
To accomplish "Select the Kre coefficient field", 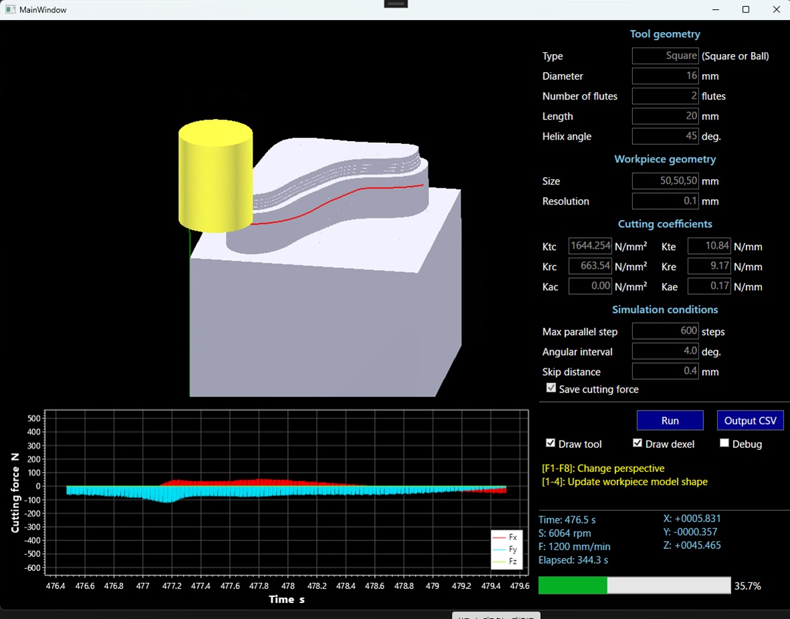I will 709,267.
